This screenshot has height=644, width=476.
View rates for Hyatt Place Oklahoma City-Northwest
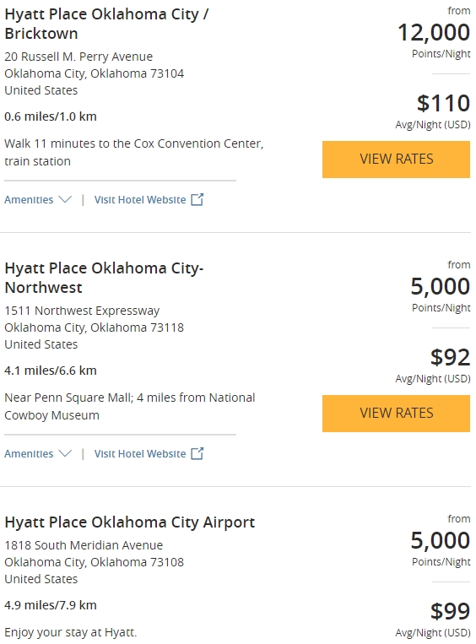[x=396, y=414]
